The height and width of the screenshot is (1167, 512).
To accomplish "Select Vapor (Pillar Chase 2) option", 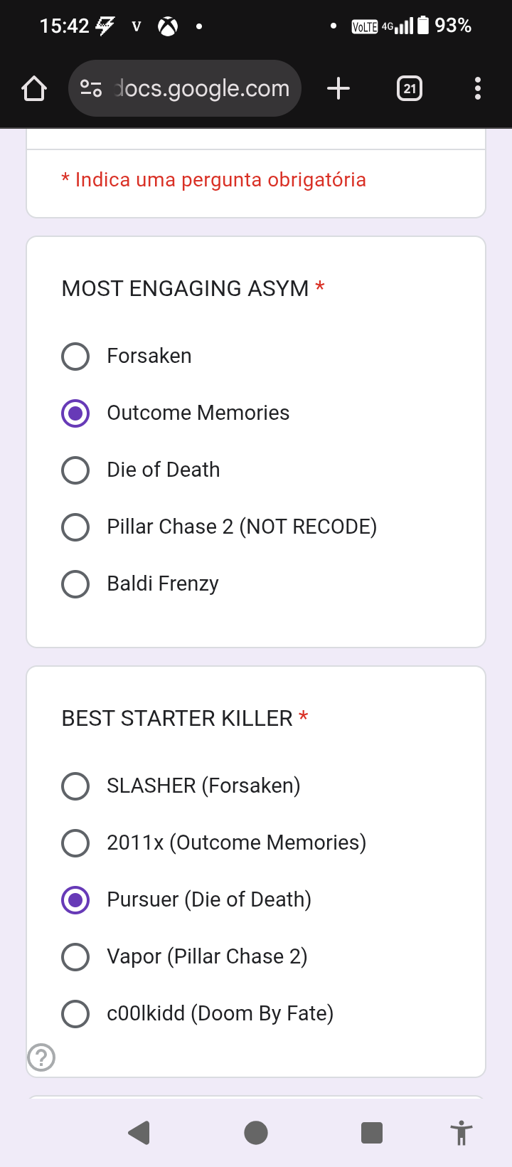I will tap(75, 957).
